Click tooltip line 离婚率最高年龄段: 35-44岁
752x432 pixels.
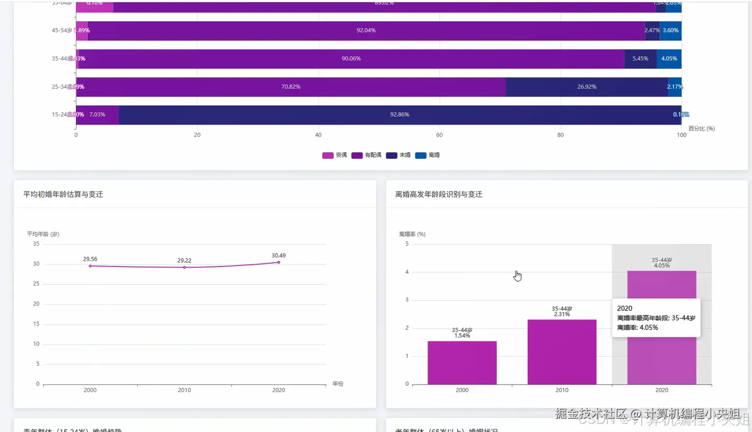pos(656,318)
